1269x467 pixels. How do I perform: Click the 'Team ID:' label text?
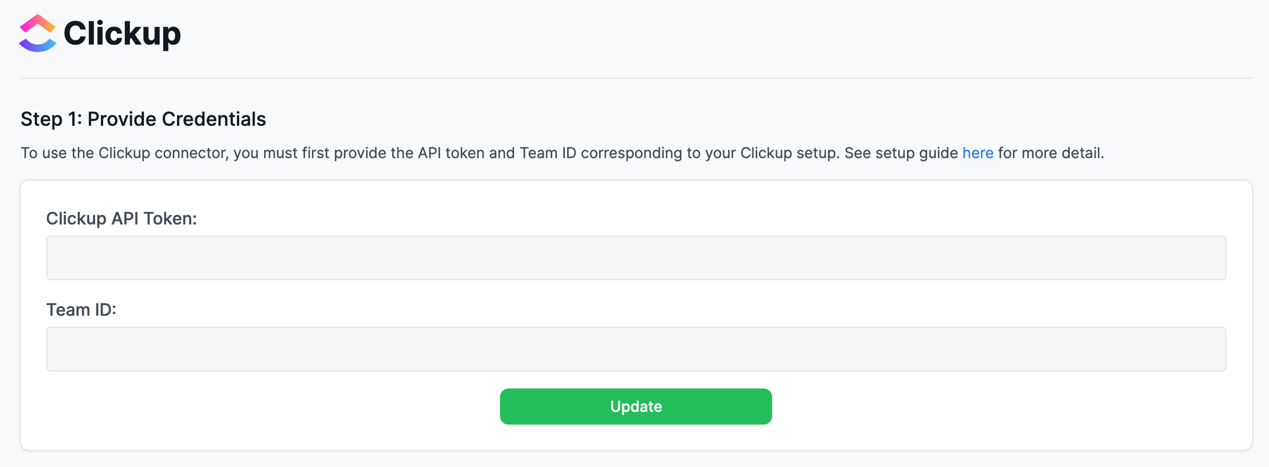tap(82, 309)
